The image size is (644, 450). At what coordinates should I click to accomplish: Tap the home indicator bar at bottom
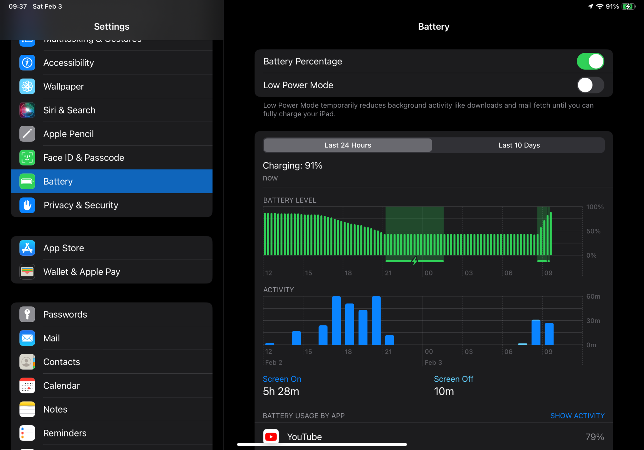pos(322,445)
